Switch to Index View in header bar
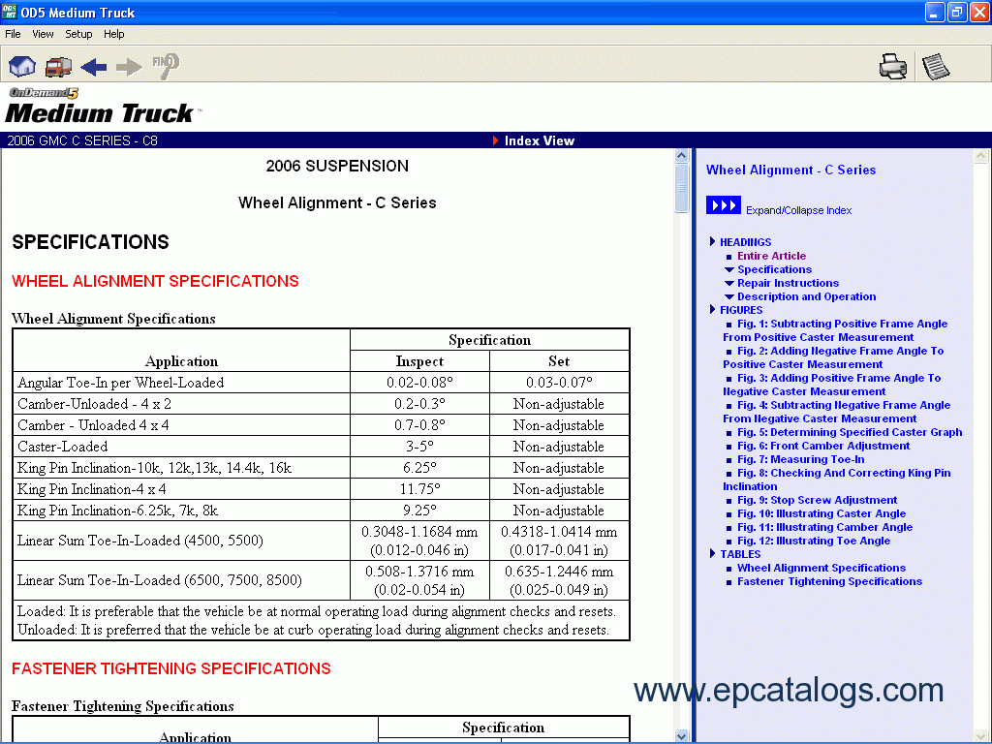The width and height of the screenshot is (992, 744). point(539,140)
